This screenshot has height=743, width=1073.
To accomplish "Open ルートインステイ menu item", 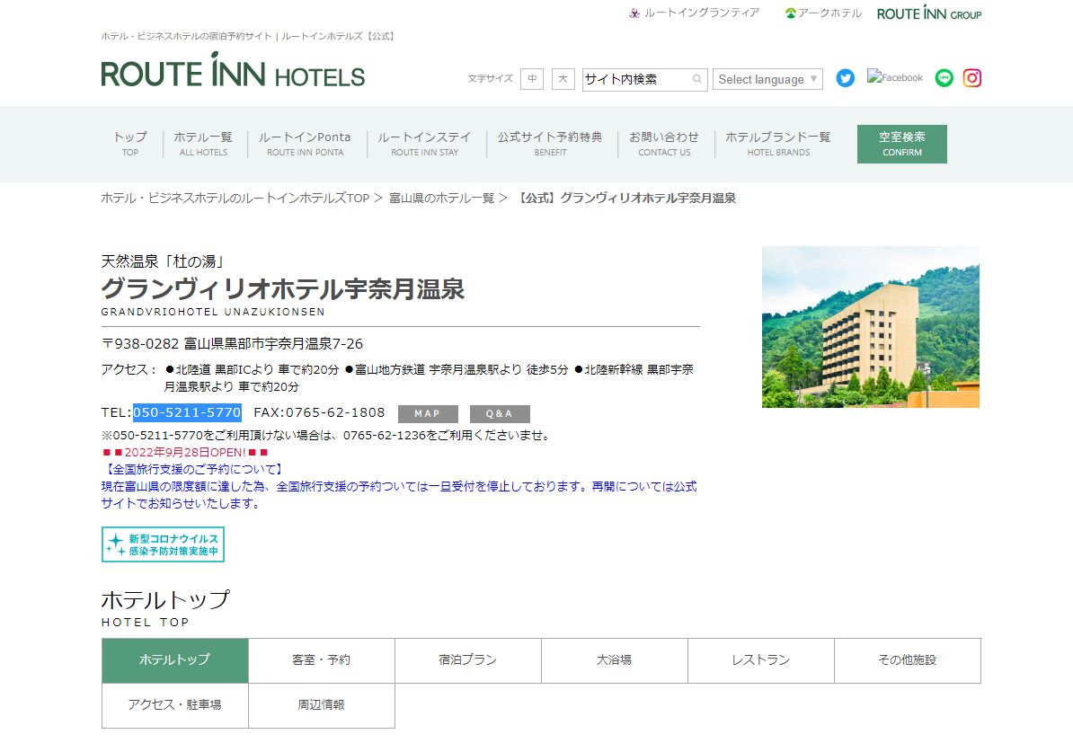I will (x=424, y=144).
